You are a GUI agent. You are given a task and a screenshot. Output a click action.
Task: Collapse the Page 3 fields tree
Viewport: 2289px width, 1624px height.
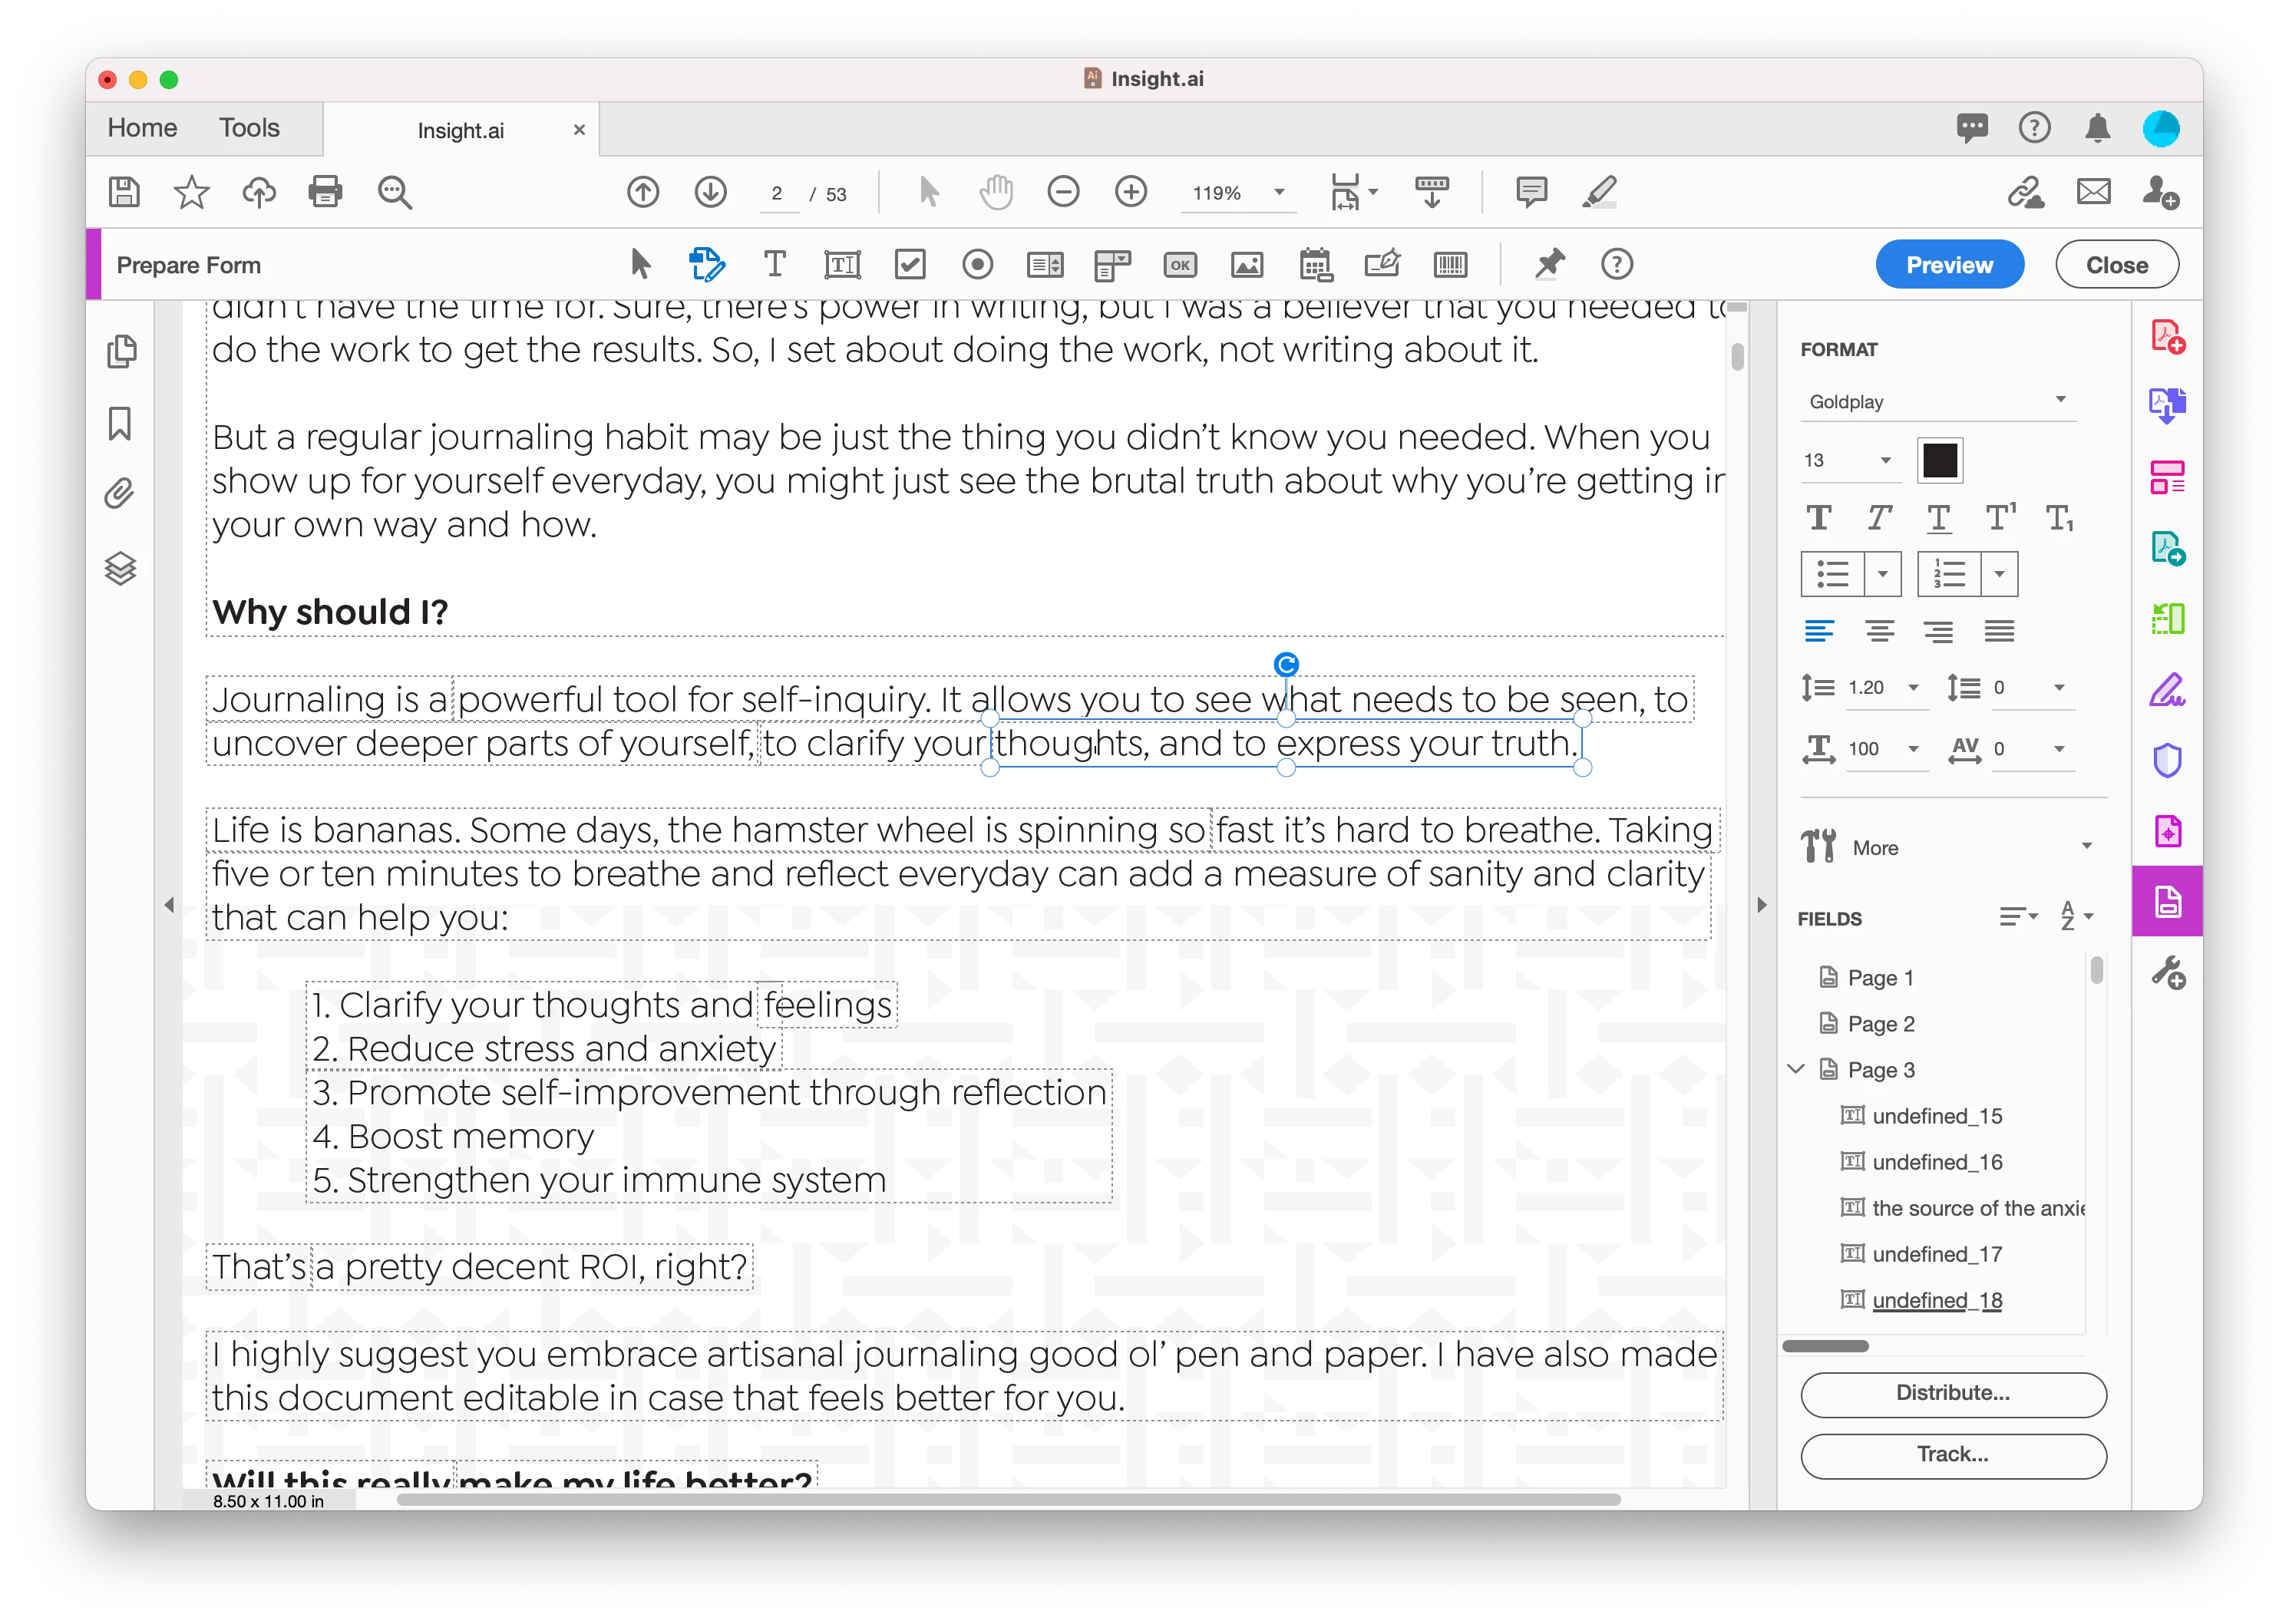(x=1796, y=1069)
